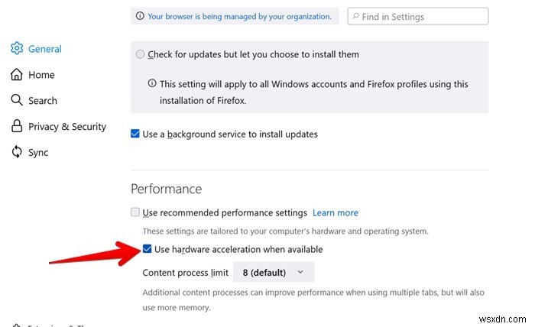Open 'Your browser is being managed' link
Image resolution: width=535 pixels, height=327 pixels.
point(239,16)
